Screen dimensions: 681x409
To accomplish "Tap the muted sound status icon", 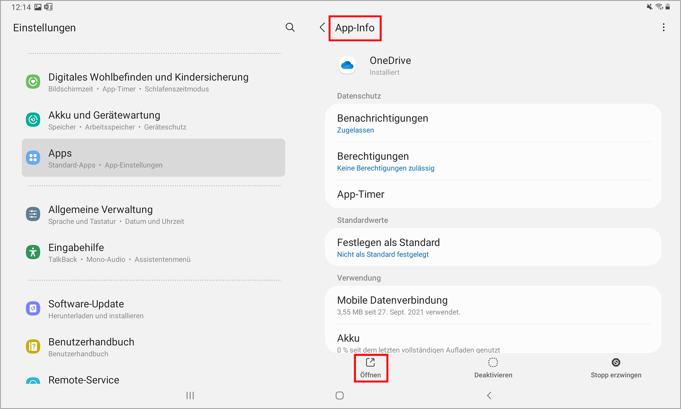I will (650, 7).
